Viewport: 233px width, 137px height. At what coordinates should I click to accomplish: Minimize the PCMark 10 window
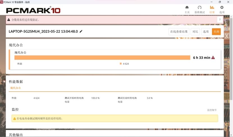coord(211,2)
